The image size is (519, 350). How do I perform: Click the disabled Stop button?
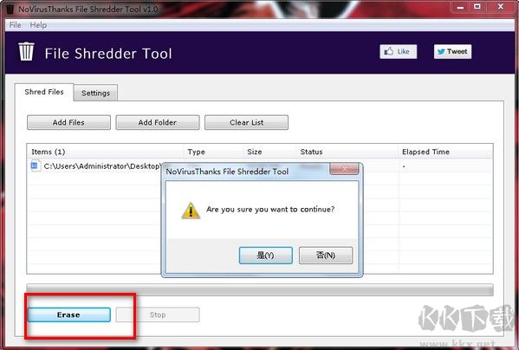(158, 314)
